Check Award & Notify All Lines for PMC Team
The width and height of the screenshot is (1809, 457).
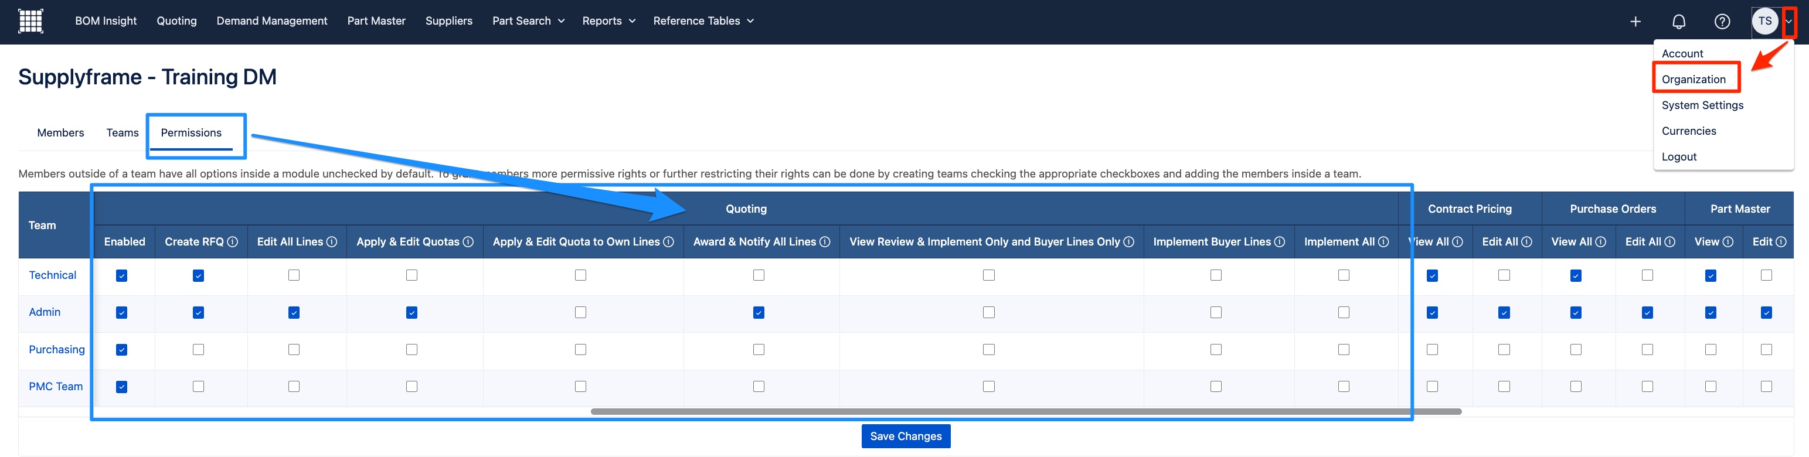759,387
